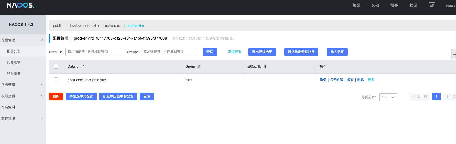
Task: Open 历史版本 in the sidebar
Action: pos(23,62)
